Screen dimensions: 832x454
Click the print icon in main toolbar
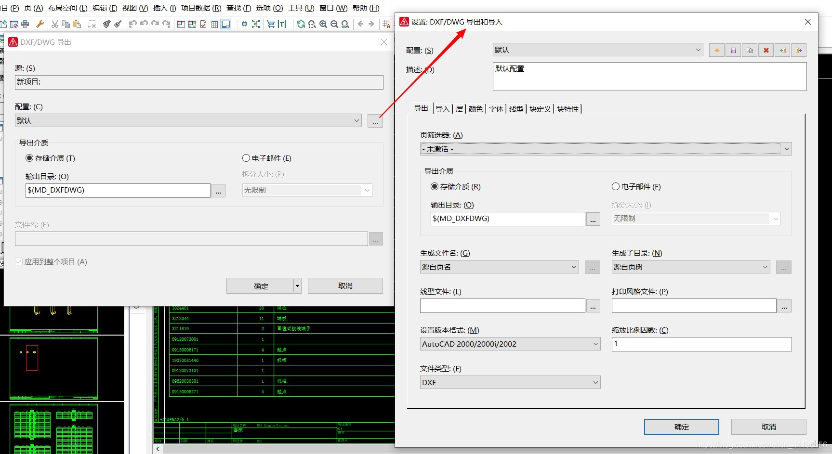(x=25, y=24)
